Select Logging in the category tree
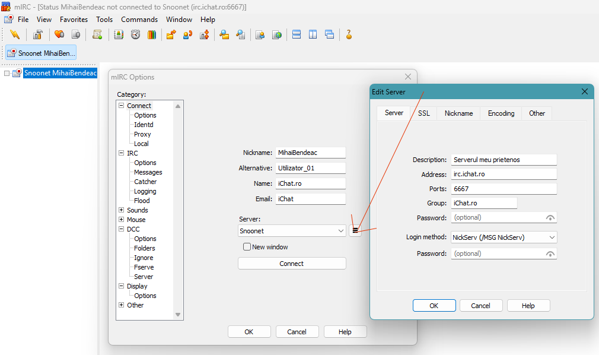The width and height of the screenshot is (599, 355). coord(145,191)
